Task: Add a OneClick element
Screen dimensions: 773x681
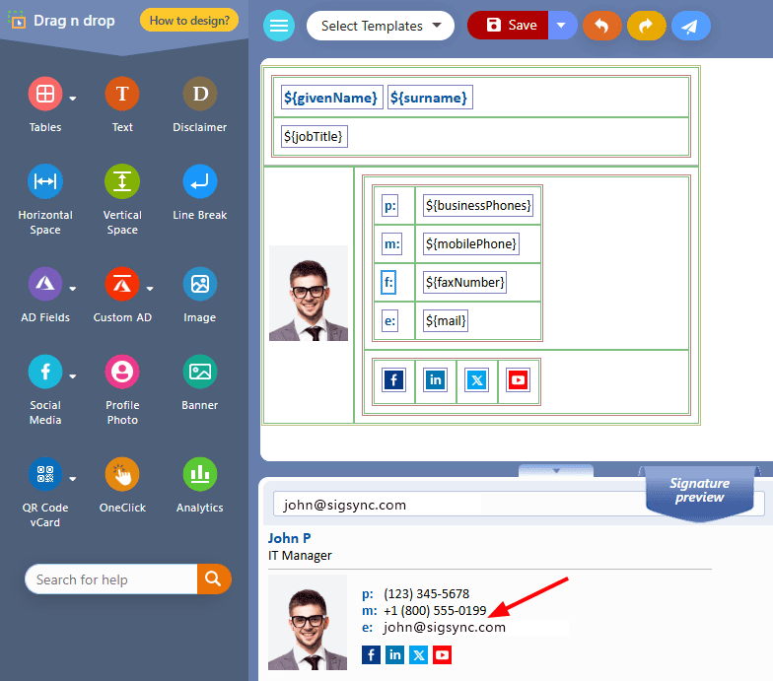Action: coord(122,474)
